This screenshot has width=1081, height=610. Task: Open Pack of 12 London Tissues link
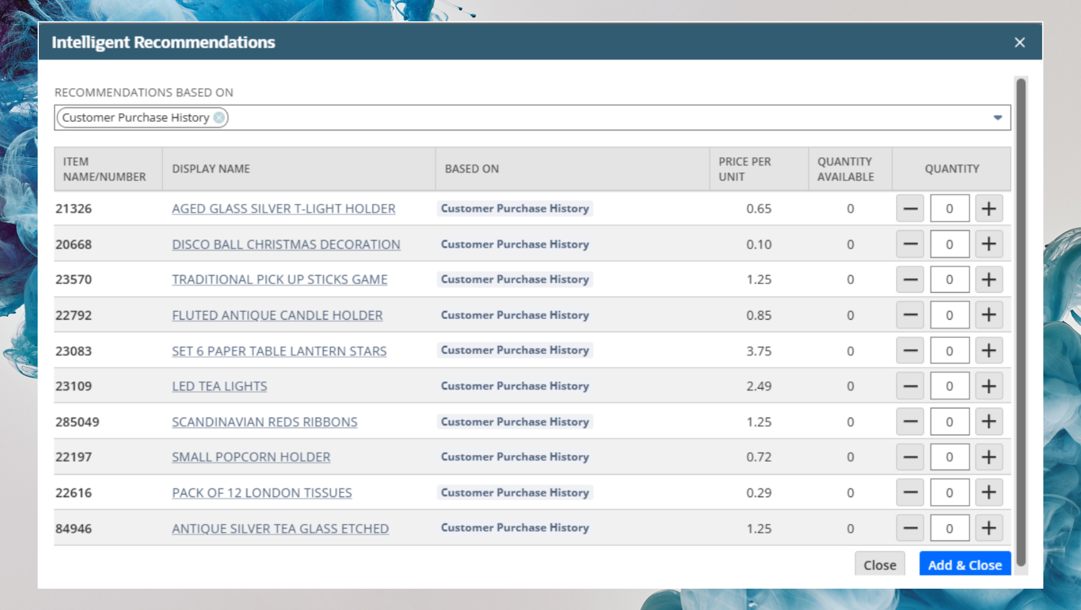click(262, 493)
